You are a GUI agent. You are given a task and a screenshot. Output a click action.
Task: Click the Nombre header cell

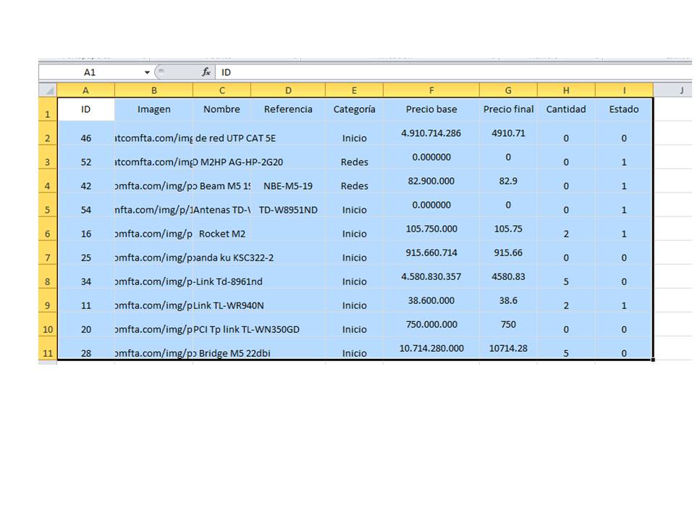pyautogui.click(x=222, y=109)
